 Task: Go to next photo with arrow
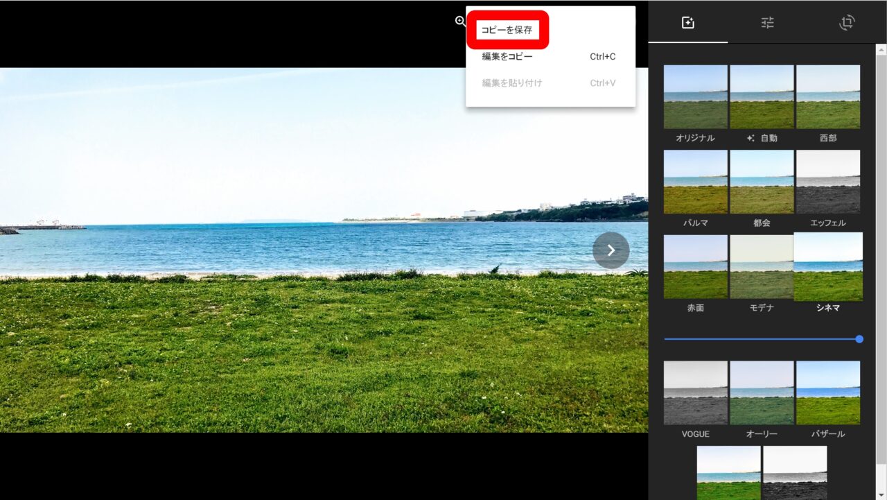[611, 250]
